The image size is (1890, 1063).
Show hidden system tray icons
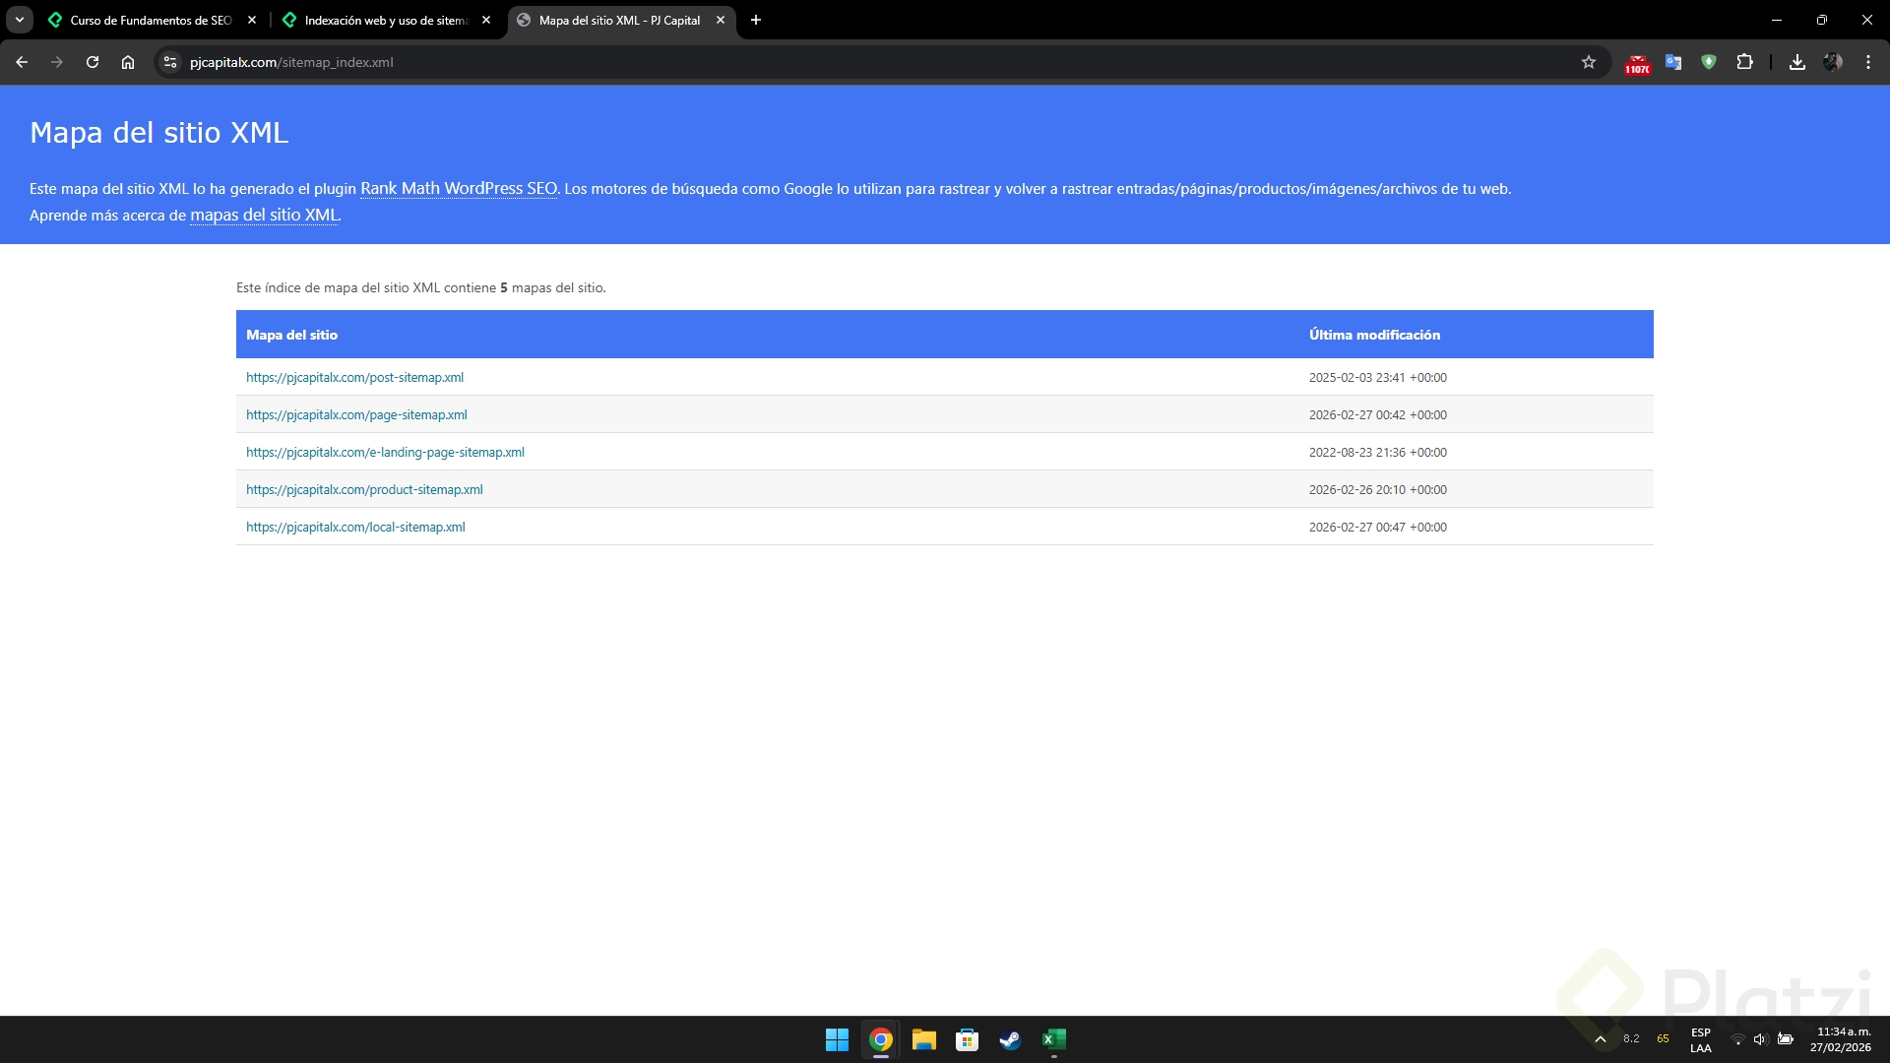1601,1039
